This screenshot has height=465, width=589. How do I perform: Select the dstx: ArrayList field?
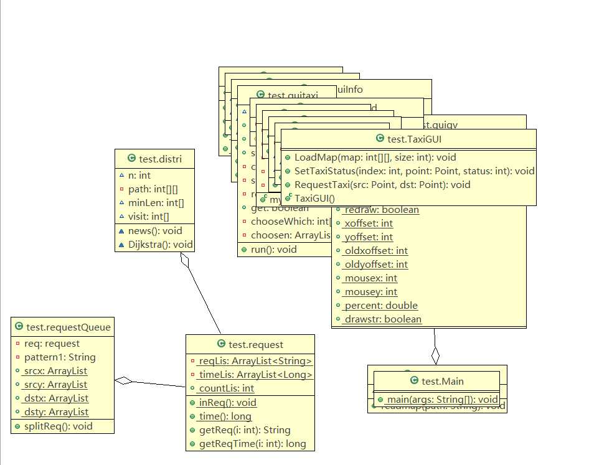56,398
